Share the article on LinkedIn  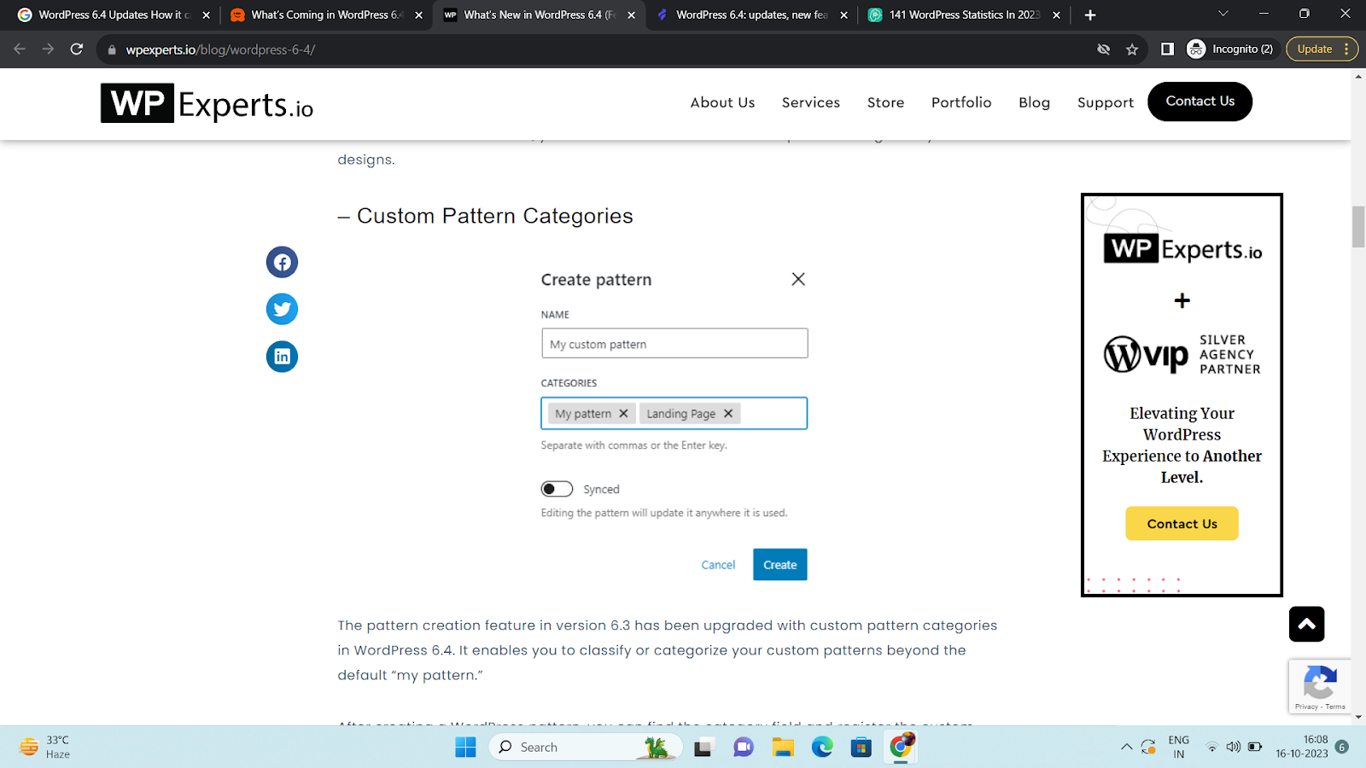(282, 357)
